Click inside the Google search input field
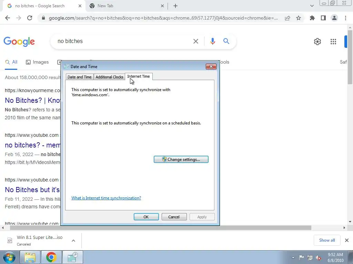 click(x=122, y=41)
